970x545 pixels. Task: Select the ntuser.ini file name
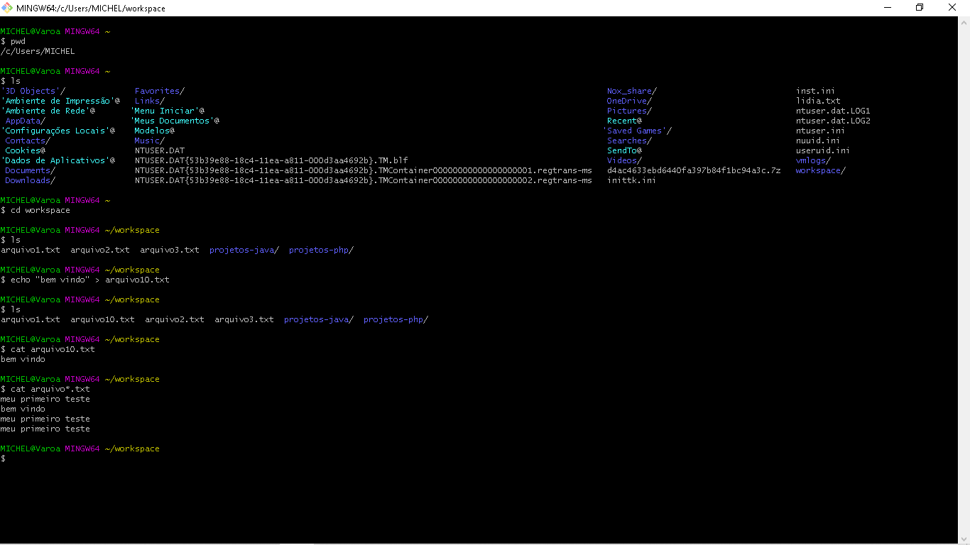[820, 131]
